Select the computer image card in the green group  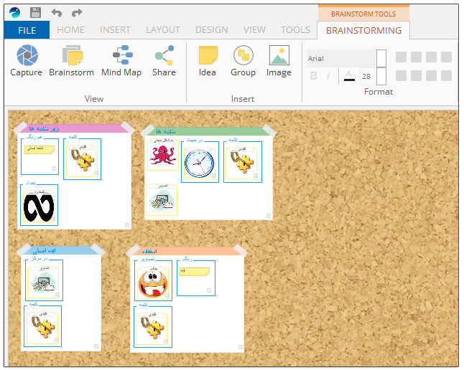pyautogui.click(x=162, y=200)
